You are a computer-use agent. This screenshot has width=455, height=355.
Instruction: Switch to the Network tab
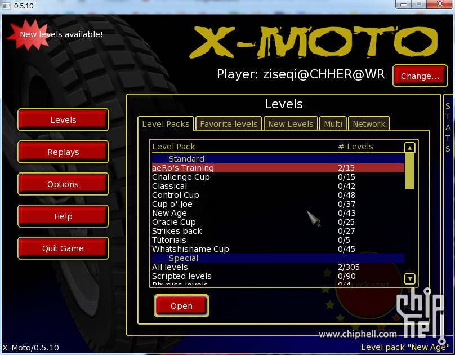(369, 124)
